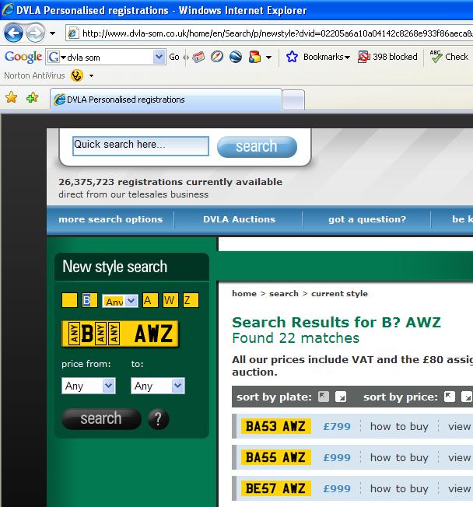
Task: Open DVLA Auctions menu item
Action: 239,219
